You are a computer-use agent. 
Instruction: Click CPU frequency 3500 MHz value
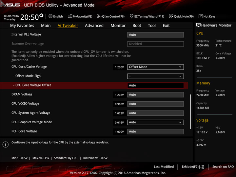click(203, 45)
